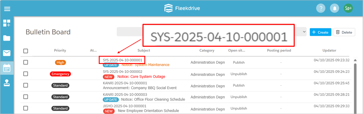Click the Delete button
Image resolution: width=363 pixels, height=114 pixels.
344,32
